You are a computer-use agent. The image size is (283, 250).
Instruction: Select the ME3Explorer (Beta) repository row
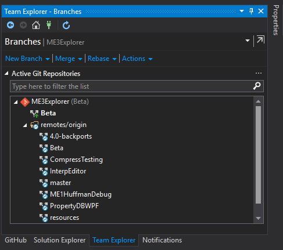point(132,102)
